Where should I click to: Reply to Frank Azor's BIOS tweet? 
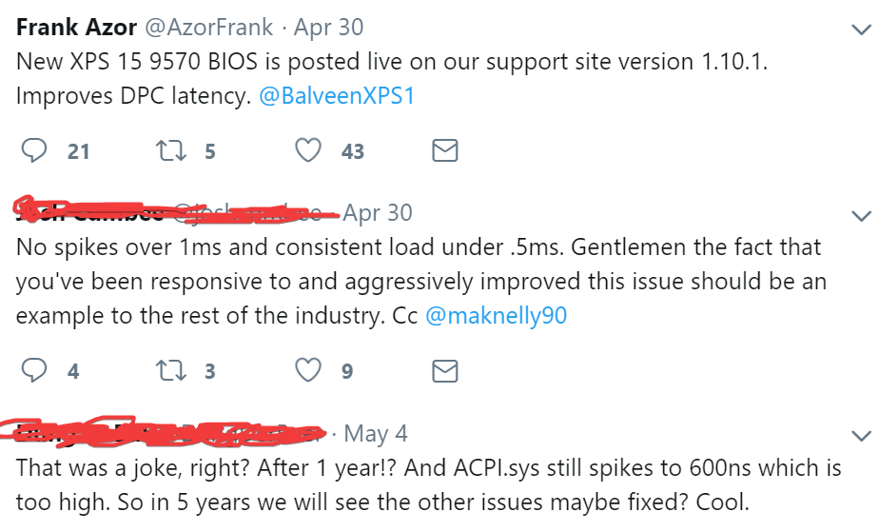34,150
